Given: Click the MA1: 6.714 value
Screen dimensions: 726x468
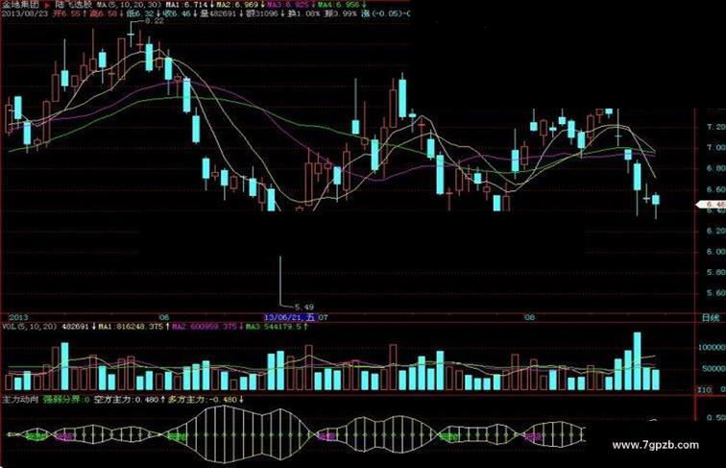Looking at the screenshot, I should click(x=187, y=5).
